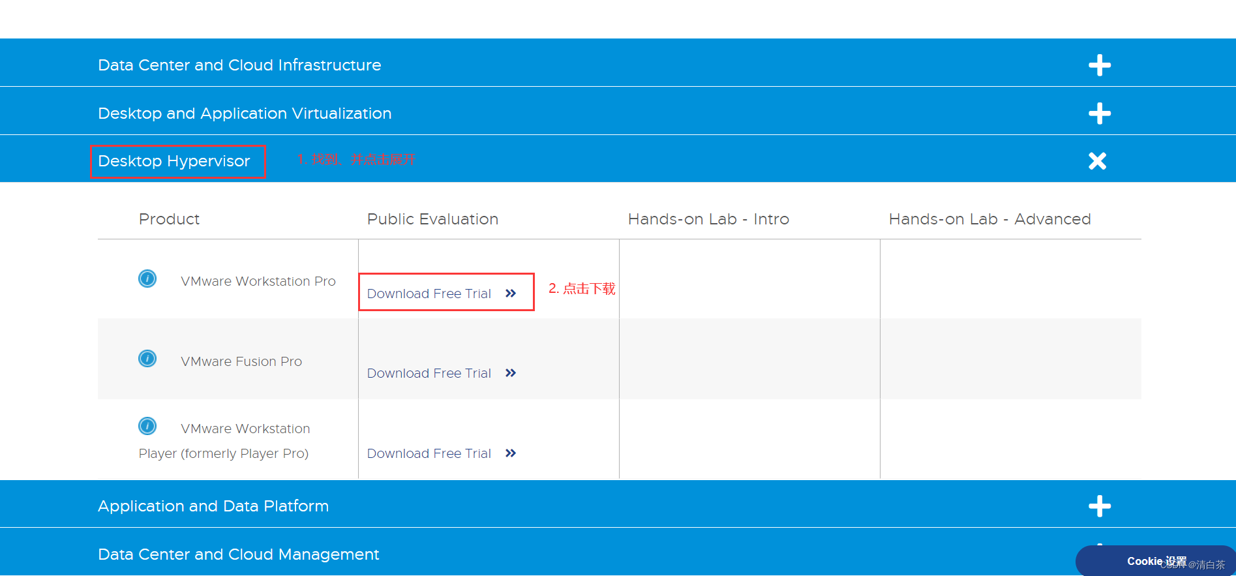Click VMware Fusion Pro product name
This screenshot has height=576, width=1236.
(x=241, y=361)
